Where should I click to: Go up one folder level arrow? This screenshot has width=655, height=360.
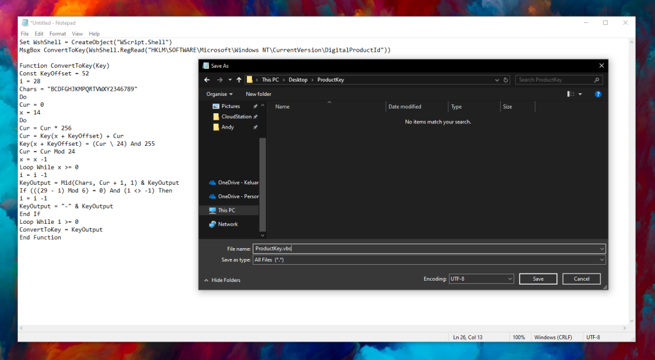(239, 80)
